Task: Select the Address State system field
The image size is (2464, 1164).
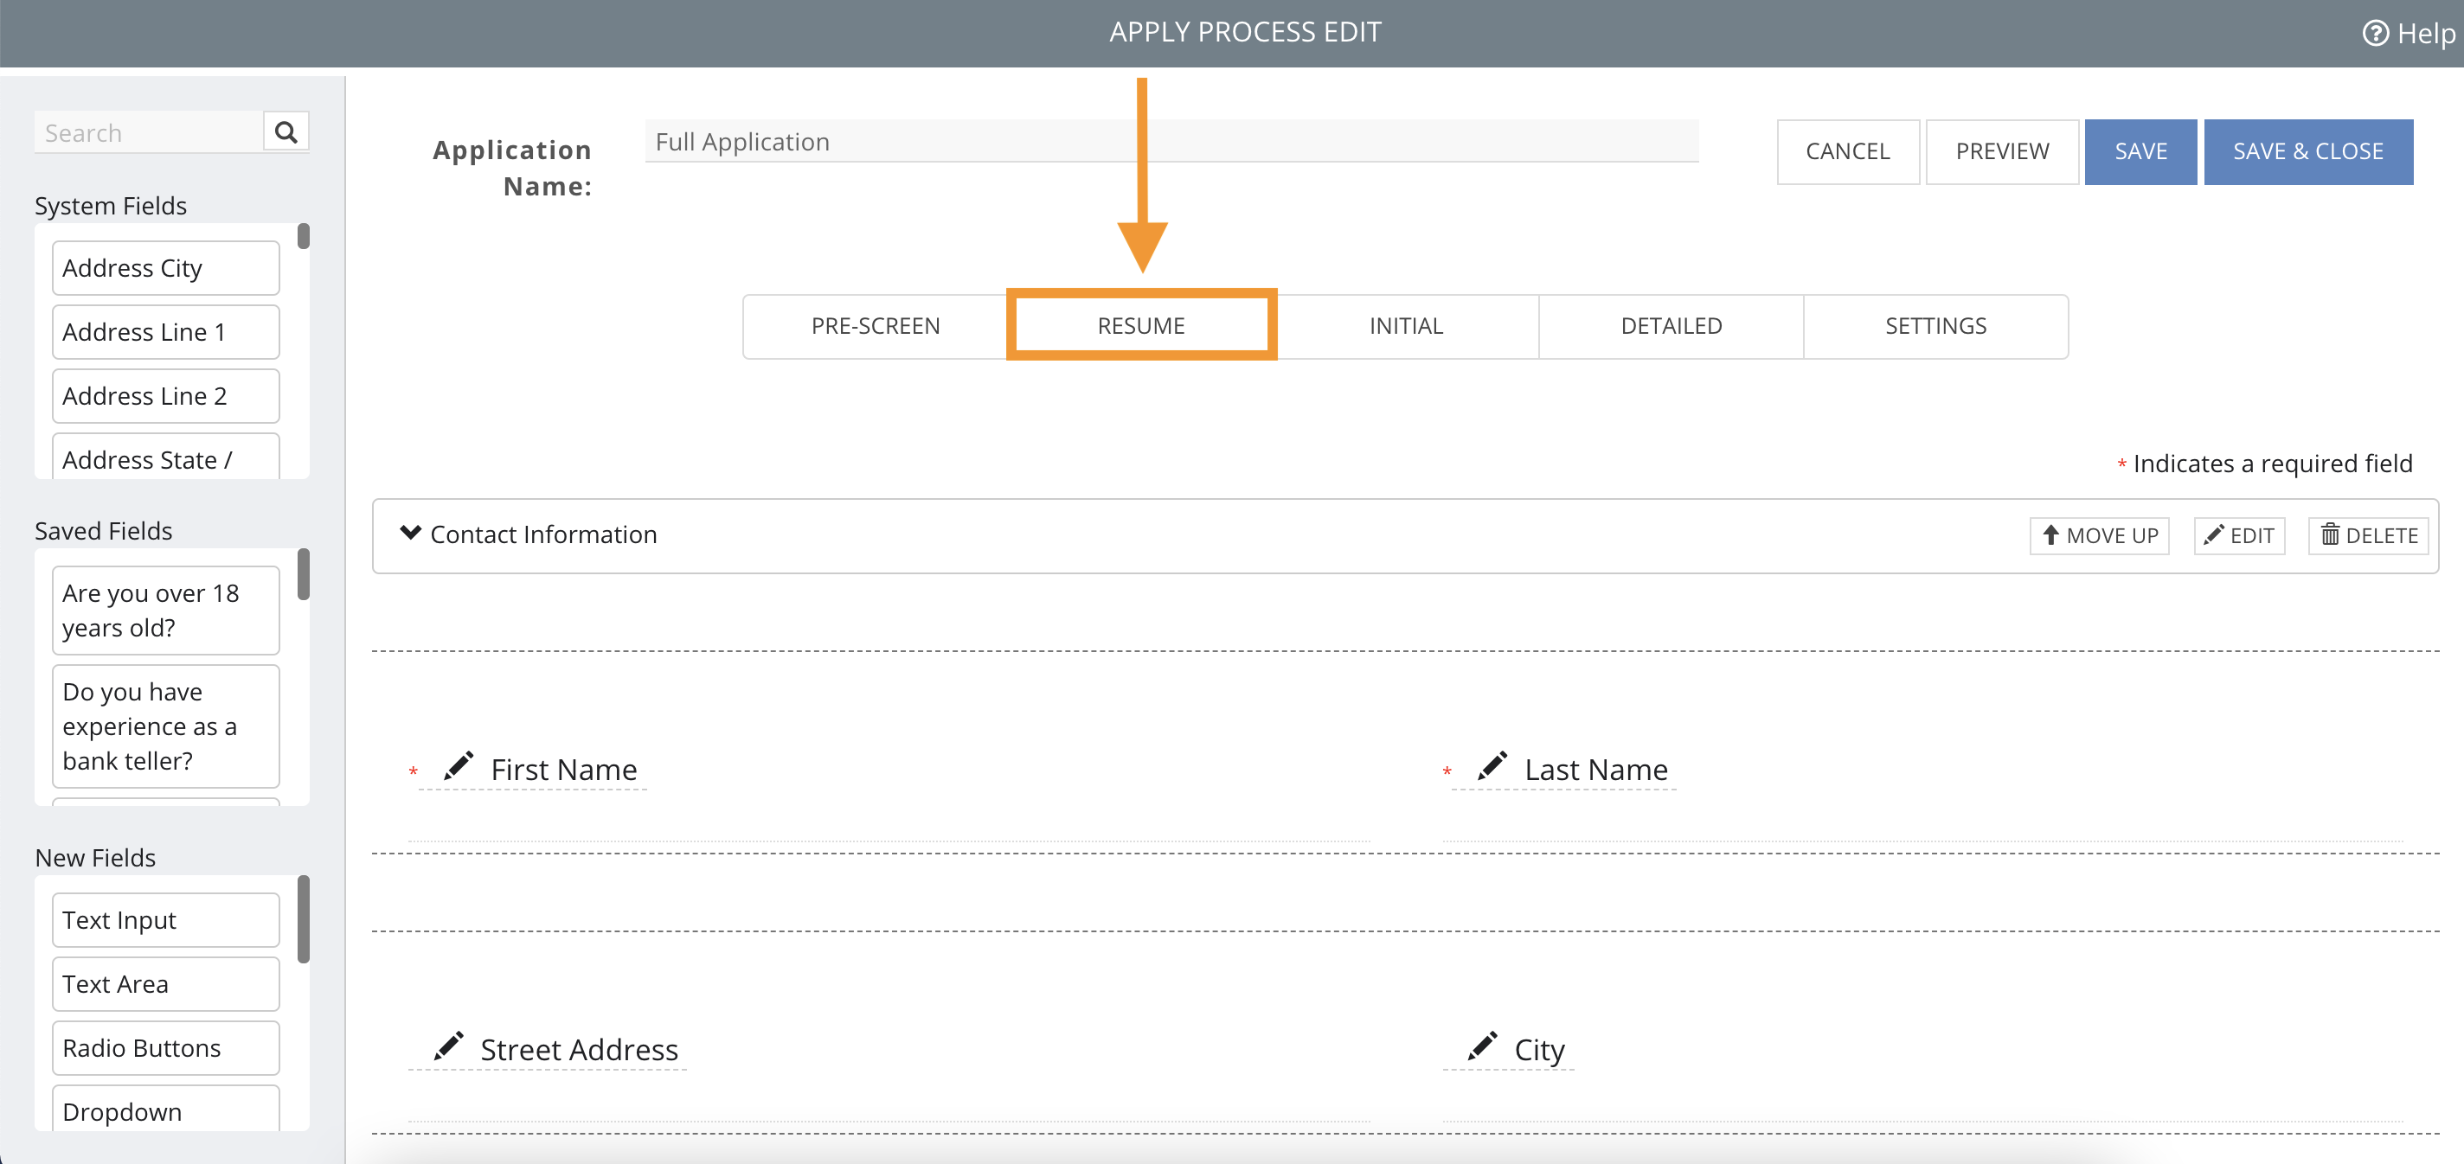Action: [165, 457]
